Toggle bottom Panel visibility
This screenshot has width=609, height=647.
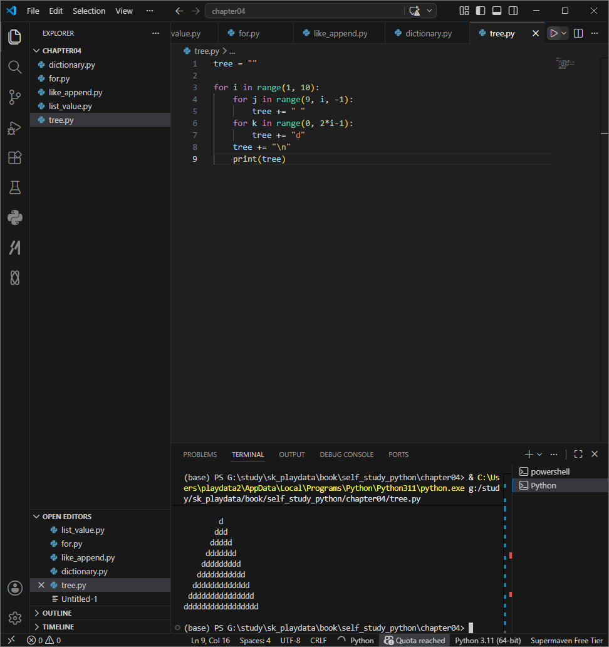click(497, 11)
